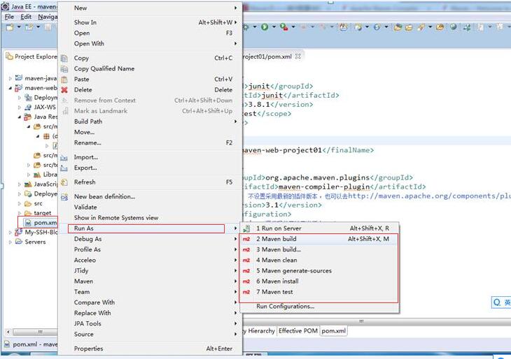The height and width of the screenshot is (359, 511).
Task: Open the Edit menu
Action: pyautogui.click(x=26, y=17)
